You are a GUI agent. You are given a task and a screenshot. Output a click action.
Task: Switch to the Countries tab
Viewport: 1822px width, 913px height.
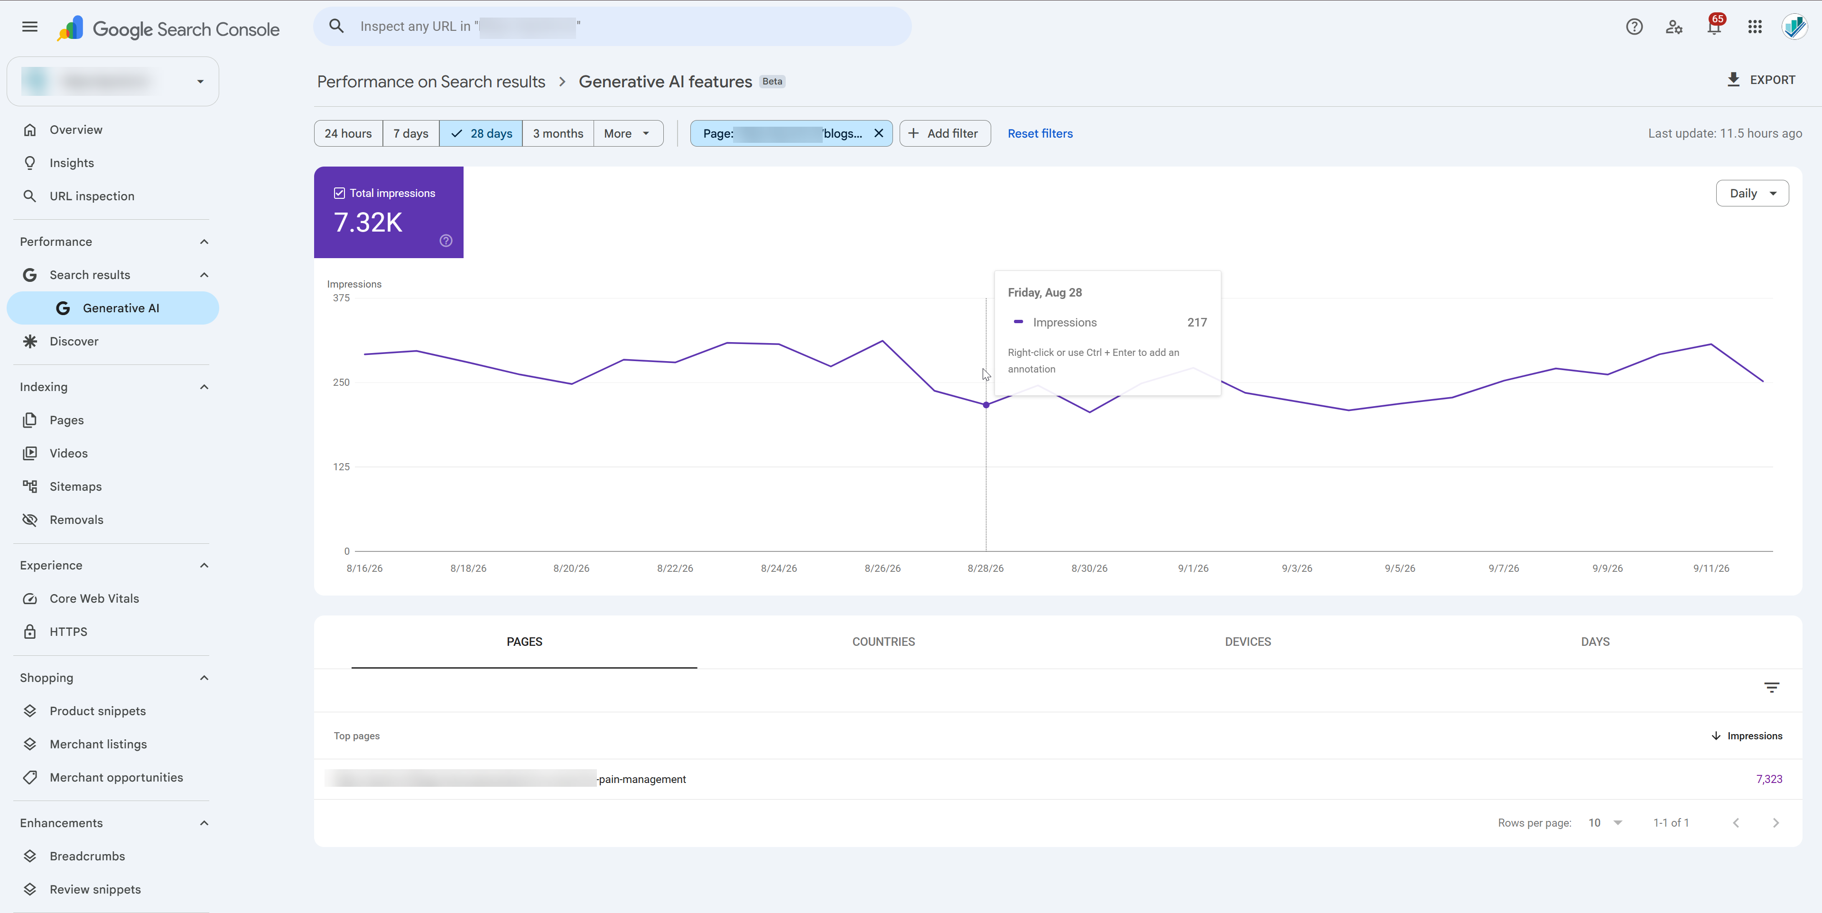pos(883,642)
